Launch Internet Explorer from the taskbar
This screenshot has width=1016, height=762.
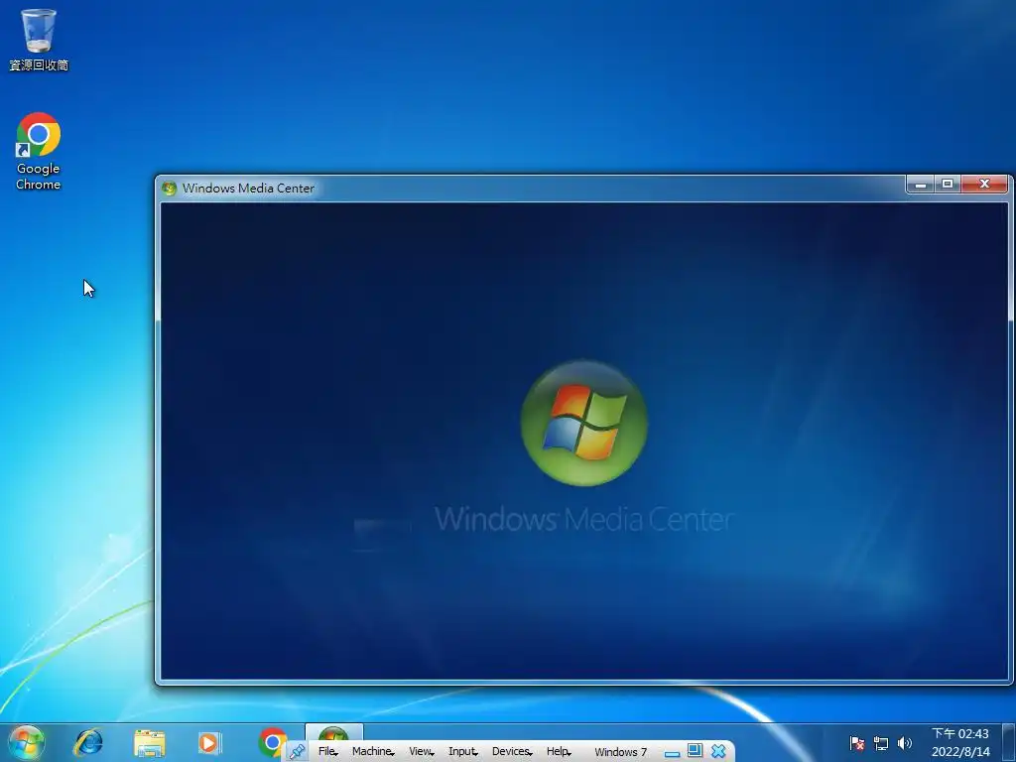point(87,742)
